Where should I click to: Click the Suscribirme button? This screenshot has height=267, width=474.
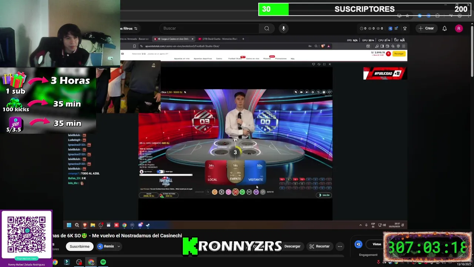click(80, 246)
